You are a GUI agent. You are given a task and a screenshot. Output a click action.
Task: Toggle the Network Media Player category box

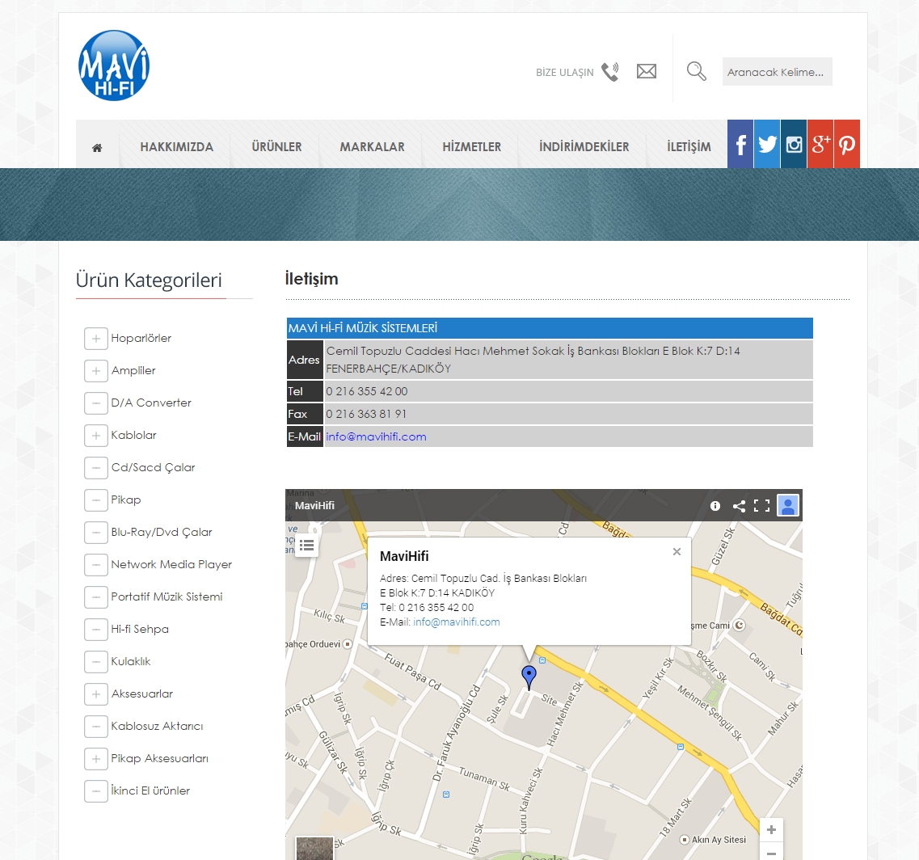[x=96, y=564]
